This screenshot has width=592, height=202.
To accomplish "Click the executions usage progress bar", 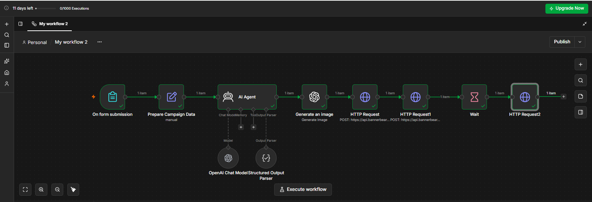I will pyautogui.click(x=46, y=8).
